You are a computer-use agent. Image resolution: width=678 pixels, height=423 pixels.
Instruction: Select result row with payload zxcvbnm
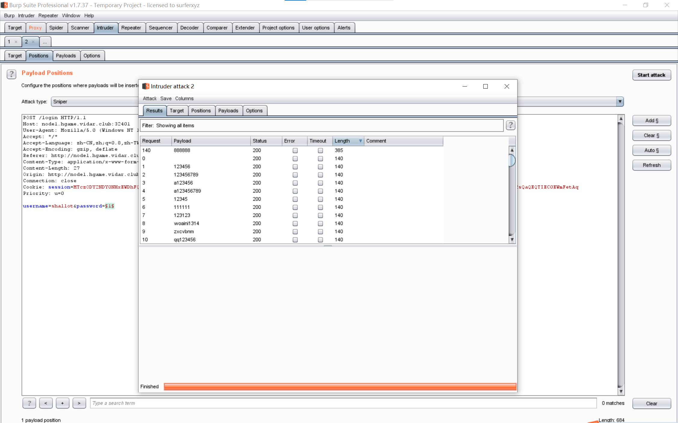[292, 231]
